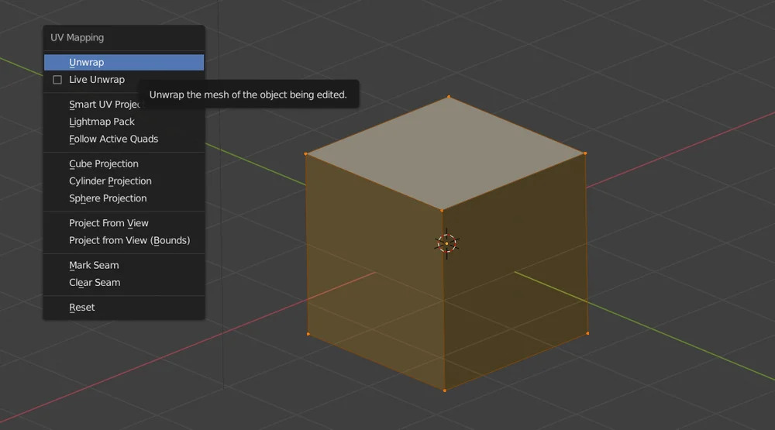
Task: Pick Follow Active Quads menu entry
Action: pos(113,139)
